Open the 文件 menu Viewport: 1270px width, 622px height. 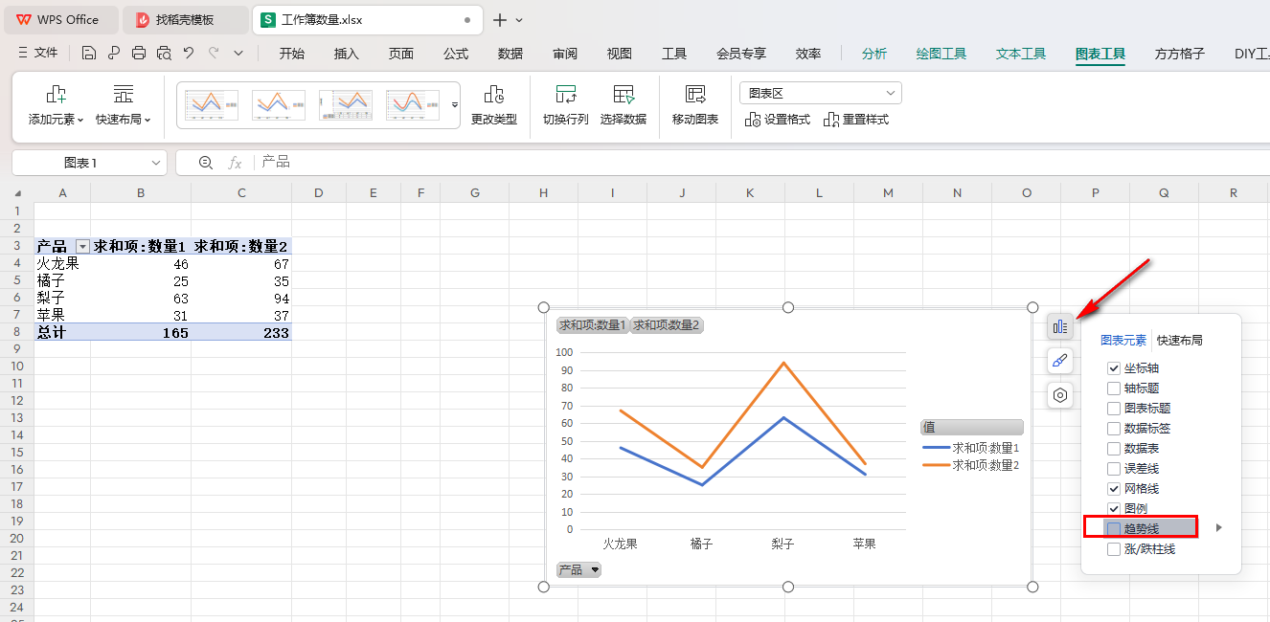37,54
